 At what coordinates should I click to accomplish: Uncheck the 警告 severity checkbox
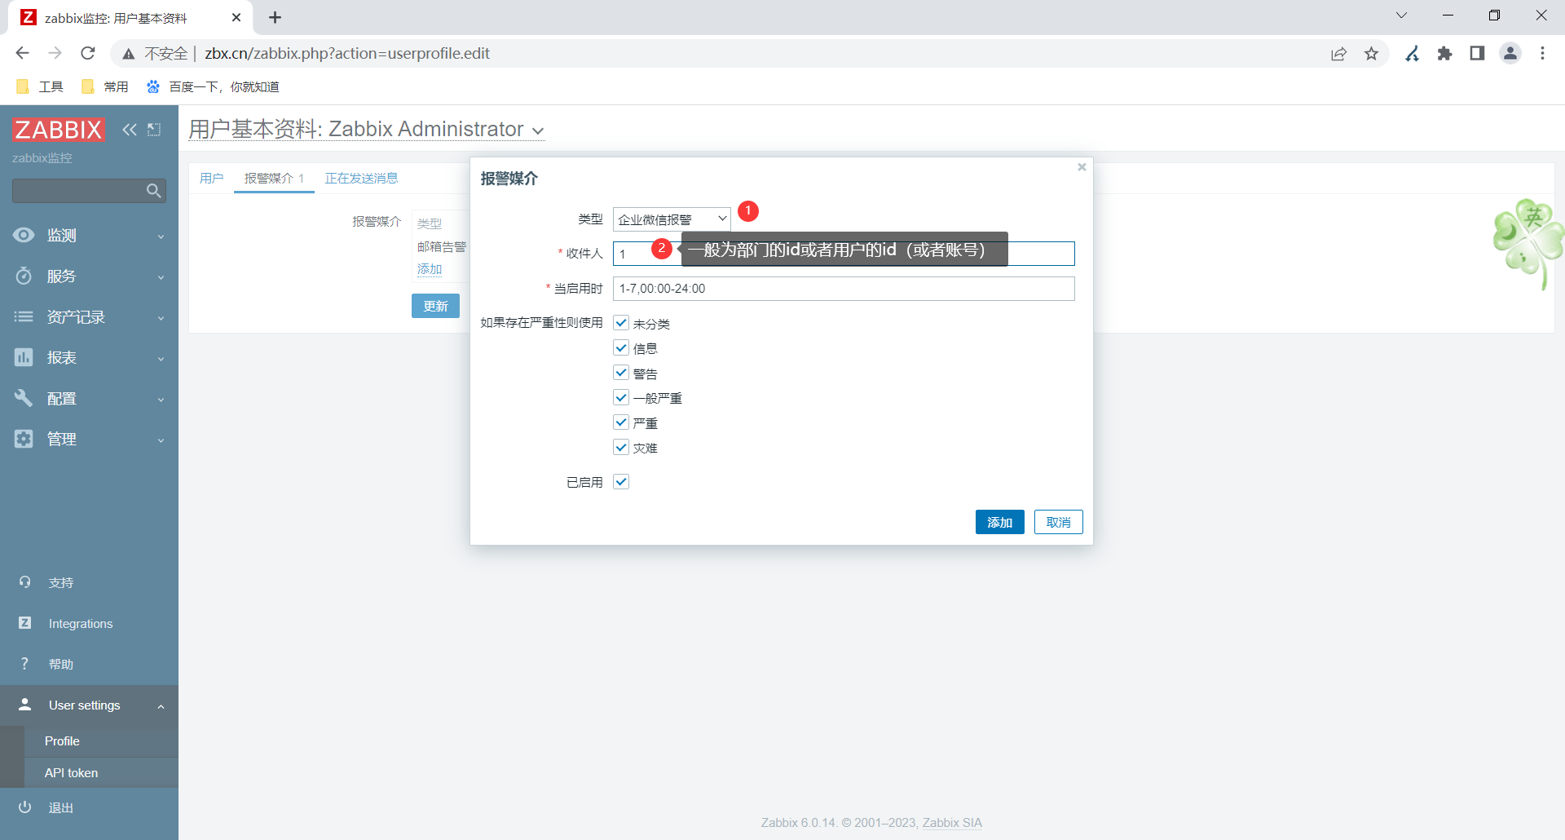point(621,373)
